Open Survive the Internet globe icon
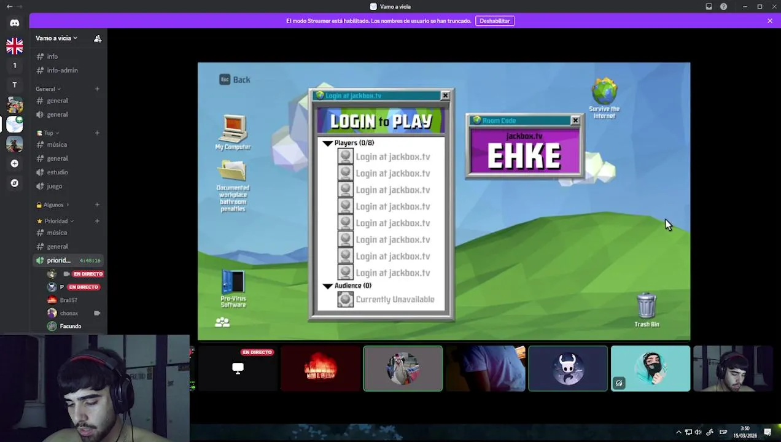781x442 pixels. point(604,98)
